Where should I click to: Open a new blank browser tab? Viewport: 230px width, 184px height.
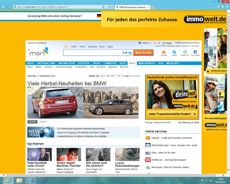click(x=153, y=7)
